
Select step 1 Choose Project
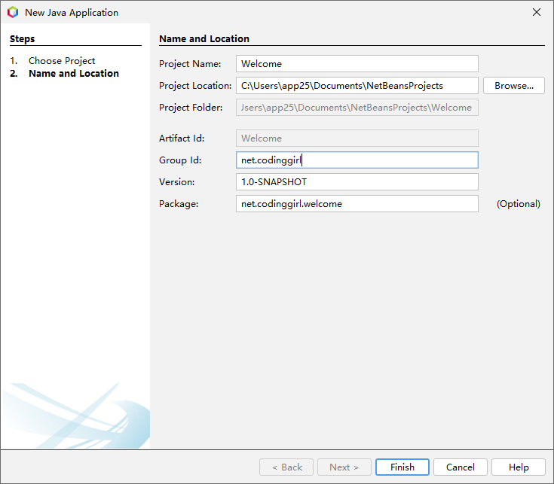point(62,61)
